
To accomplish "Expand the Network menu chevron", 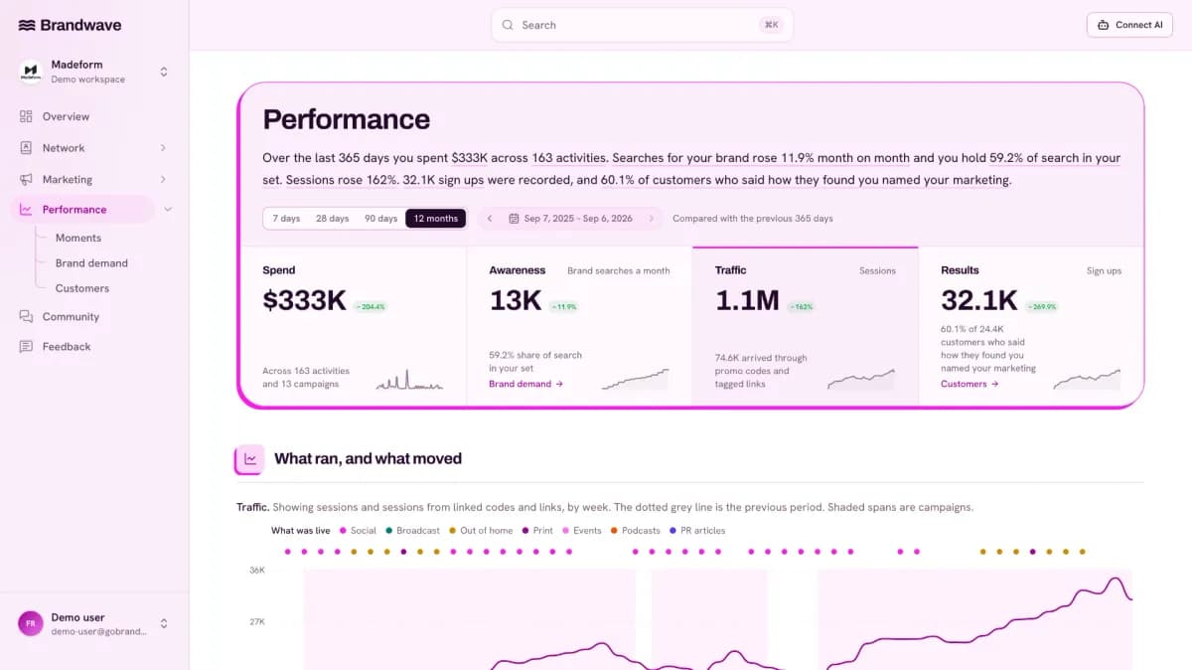I will point(163,148).
